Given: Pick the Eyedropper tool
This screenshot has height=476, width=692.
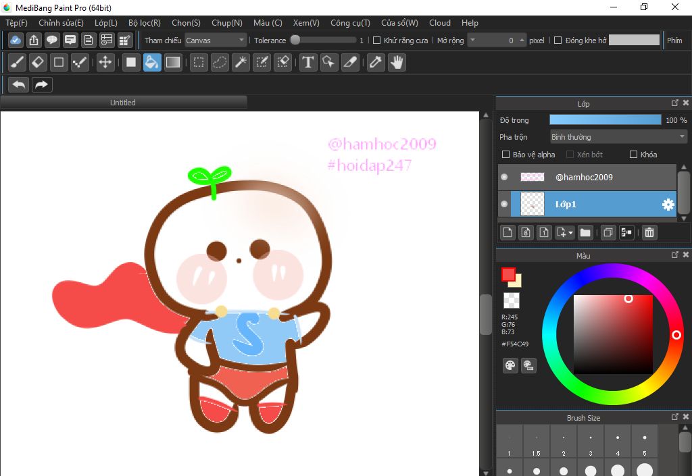Looking at the screenshot, I should [x=375, y=63].
